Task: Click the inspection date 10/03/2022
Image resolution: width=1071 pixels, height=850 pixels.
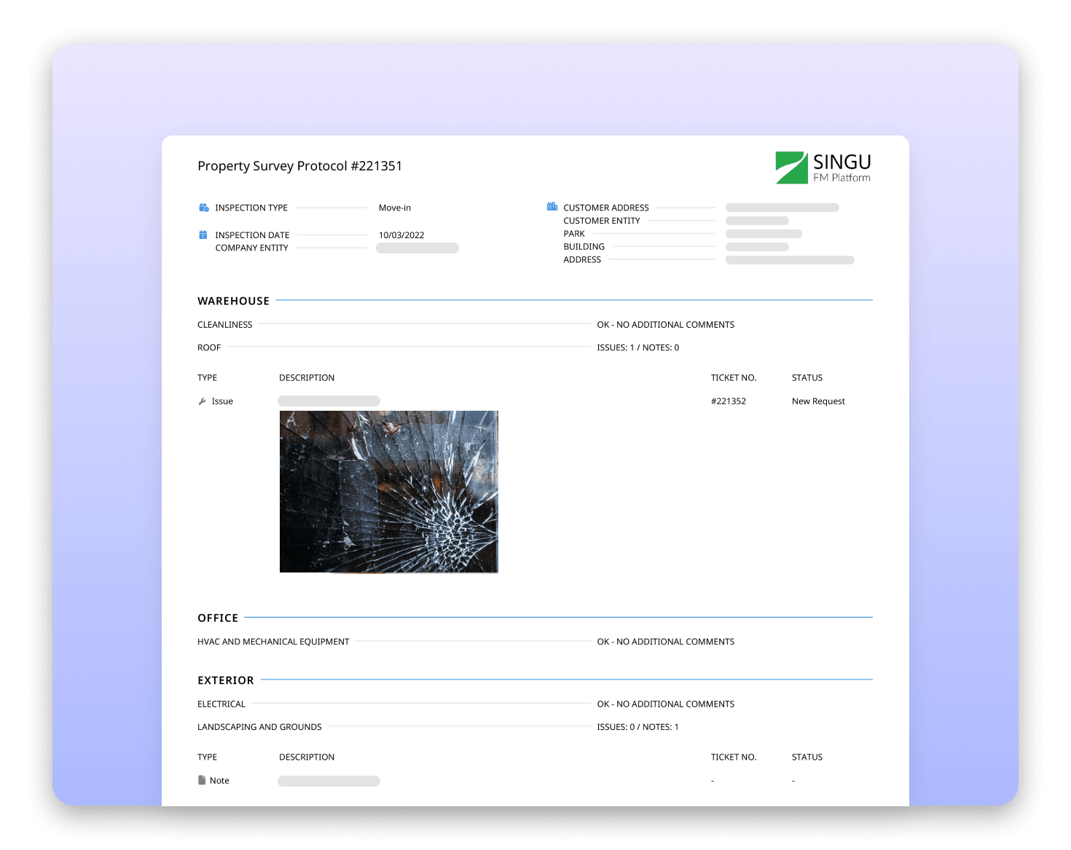Action: click(401, 235)
